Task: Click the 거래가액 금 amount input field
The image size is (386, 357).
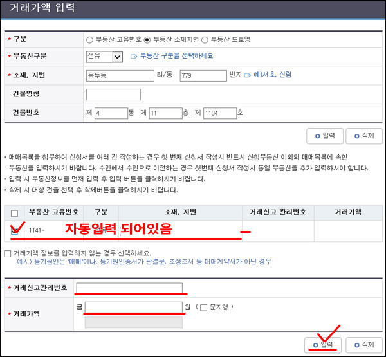Action: tap(134, 307)
